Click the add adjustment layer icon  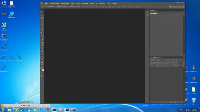pos(173,102)
